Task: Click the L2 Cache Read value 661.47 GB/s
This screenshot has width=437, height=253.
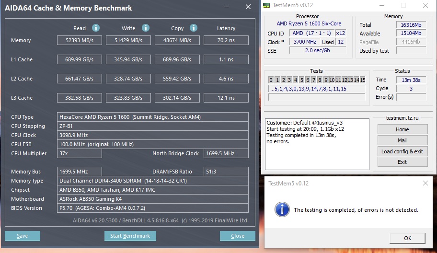Action: click(80, 79)
